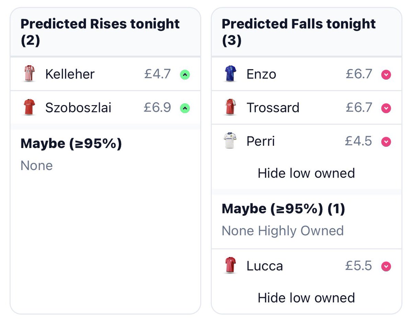Open Kelleher player name link
Viewport: 412px width, 327px height.
pyautogui.click(x=70, y=74)
